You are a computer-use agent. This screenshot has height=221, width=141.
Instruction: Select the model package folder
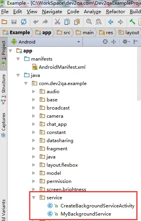[x=50, y=173]
